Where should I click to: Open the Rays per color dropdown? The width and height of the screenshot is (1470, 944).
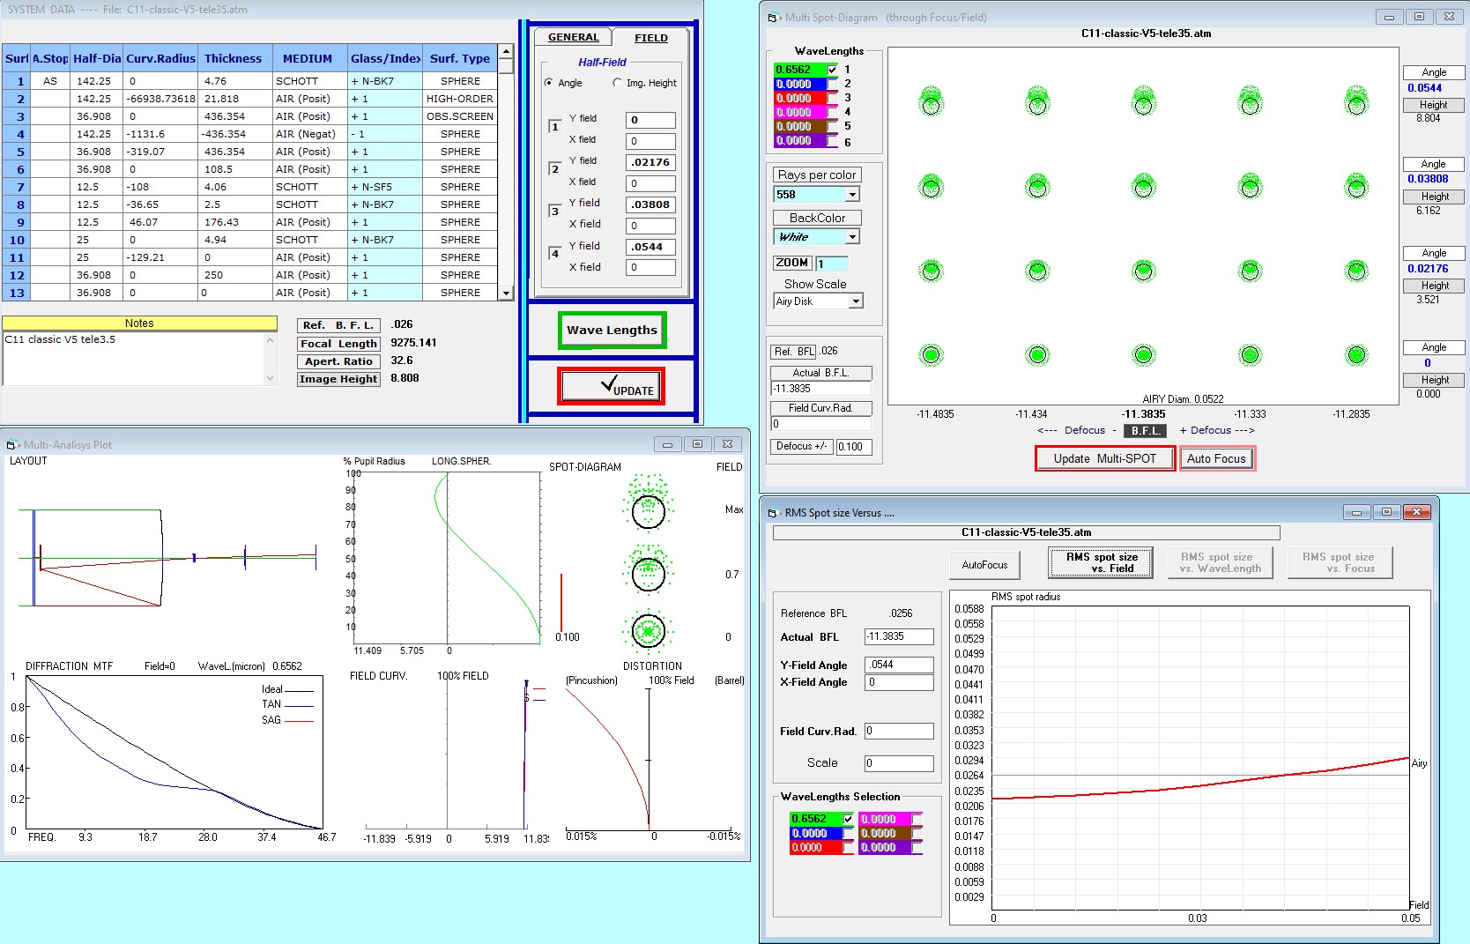(852, 194)
